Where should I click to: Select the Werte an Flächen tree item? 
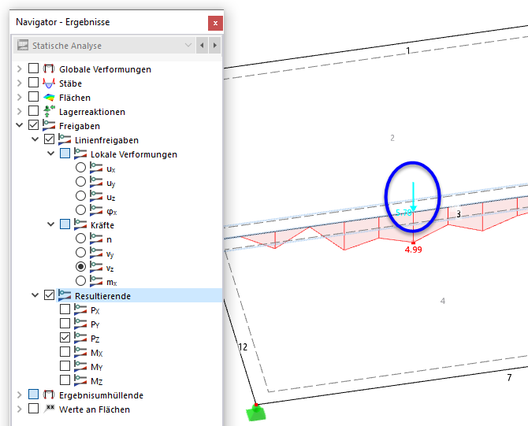[x=95, y=409]
